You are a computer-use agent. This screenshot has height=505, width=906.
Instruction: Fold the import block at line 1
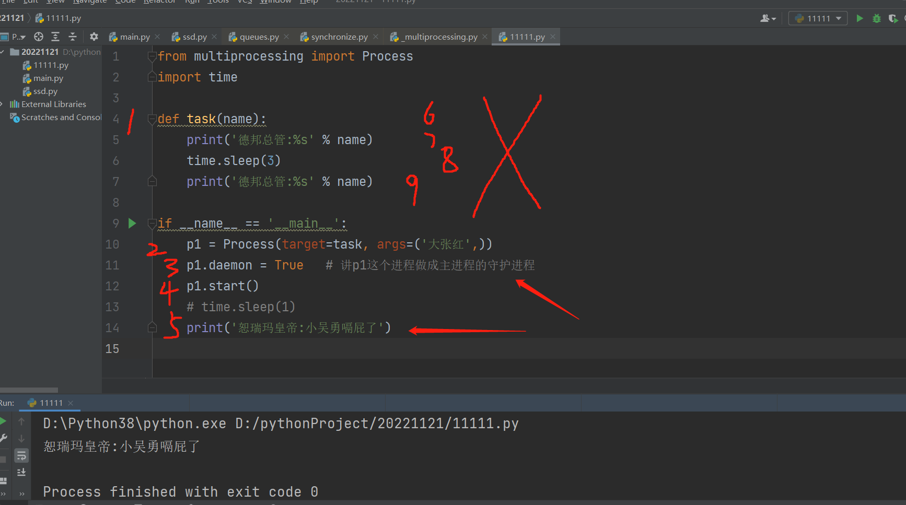click(152, 56)
